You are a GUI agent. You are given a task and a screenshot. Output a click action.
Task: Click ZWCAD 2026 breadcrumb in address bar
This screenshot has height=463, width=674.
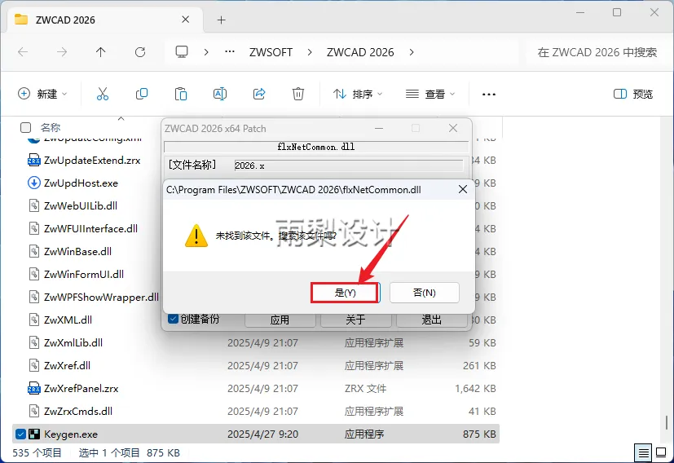click(x=360, y=52)
